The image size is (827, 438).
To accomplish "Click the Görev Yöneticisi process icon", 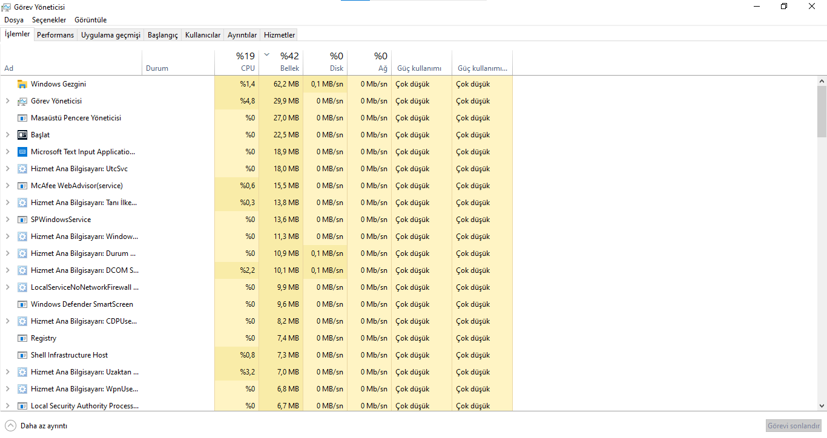I will point(22,101).
